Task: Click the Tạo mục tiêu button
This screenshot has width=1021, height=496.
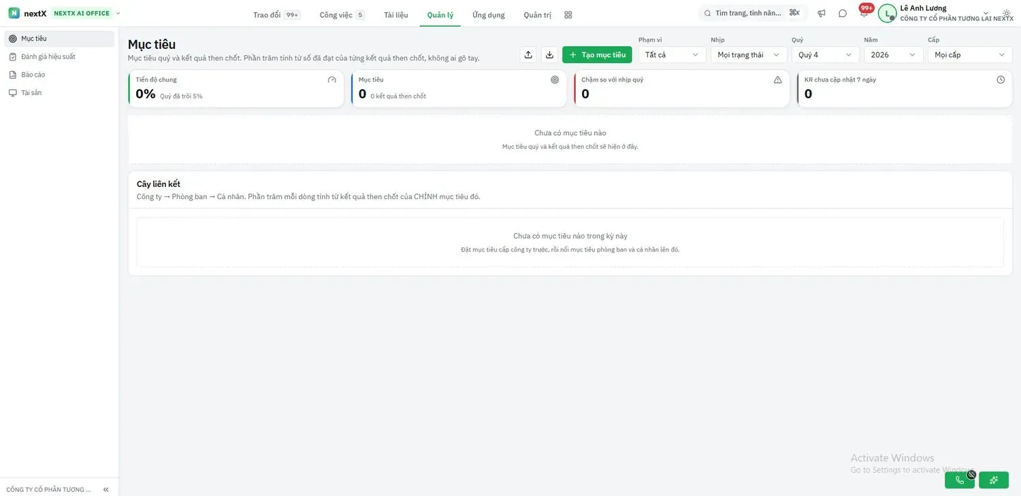Action: coord(597,55)
